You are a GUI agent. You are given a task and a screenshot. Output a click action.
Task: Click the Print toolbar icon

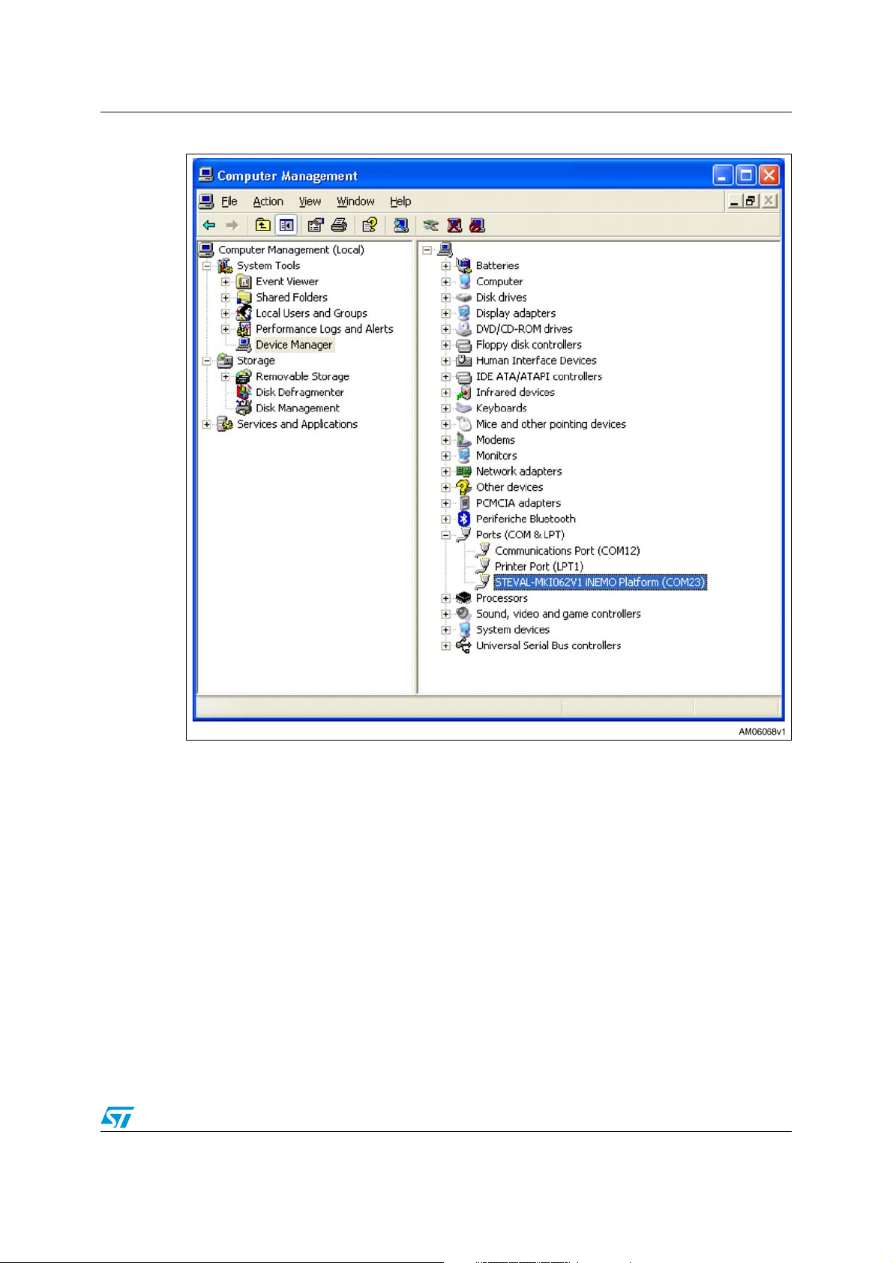click(339, 225)
